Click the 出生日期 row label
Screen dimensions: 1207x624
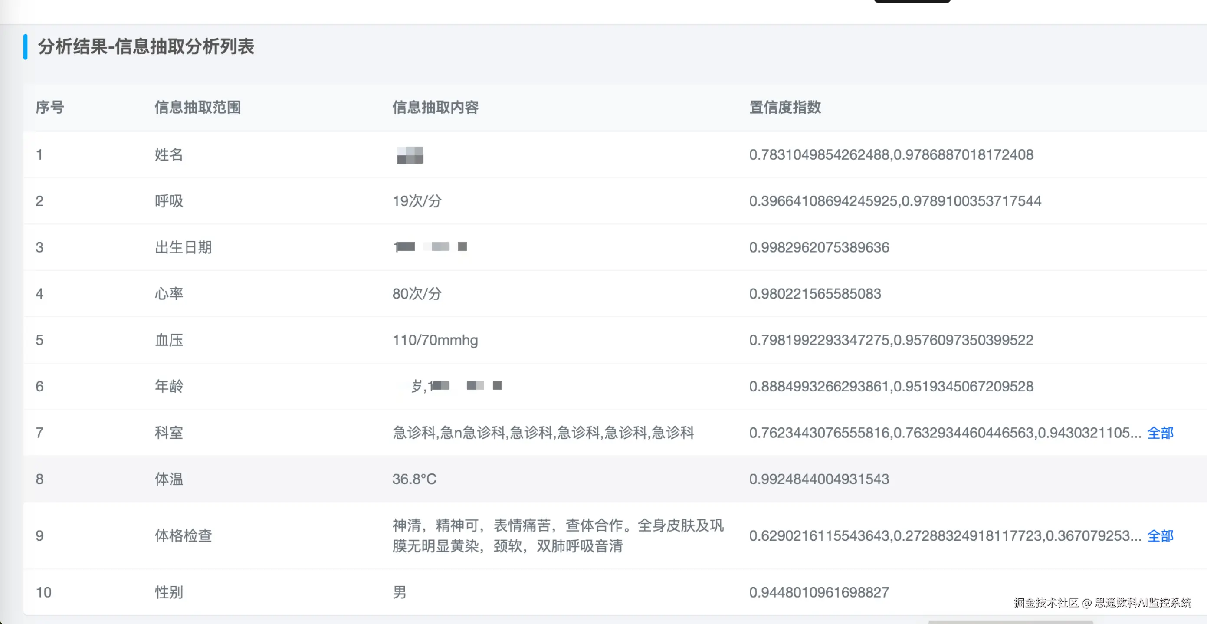183,247
